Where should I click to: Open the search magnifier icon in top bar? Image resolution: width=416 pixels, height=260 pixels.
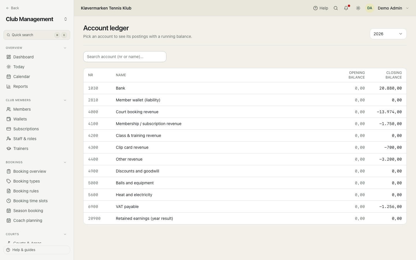(x=336, y=8)
